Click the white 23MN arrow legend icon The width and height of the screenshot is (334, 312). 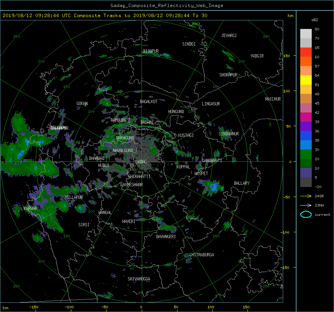[x=306, y=205]
